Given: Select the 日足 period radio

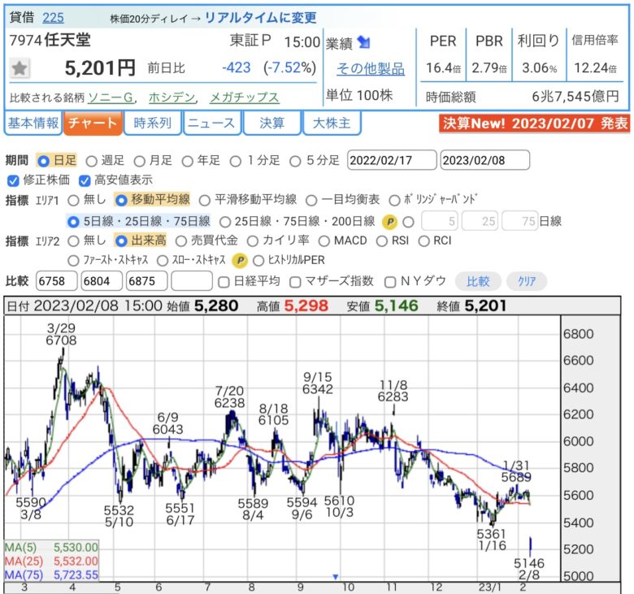Looking at the screenshot, I should point(43,161).
